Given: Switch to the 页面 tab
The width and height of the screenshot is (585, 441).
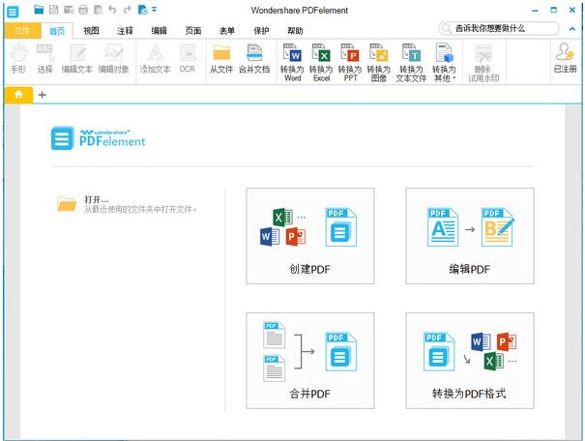Looking at the screenshot, I should pos(193,31).
